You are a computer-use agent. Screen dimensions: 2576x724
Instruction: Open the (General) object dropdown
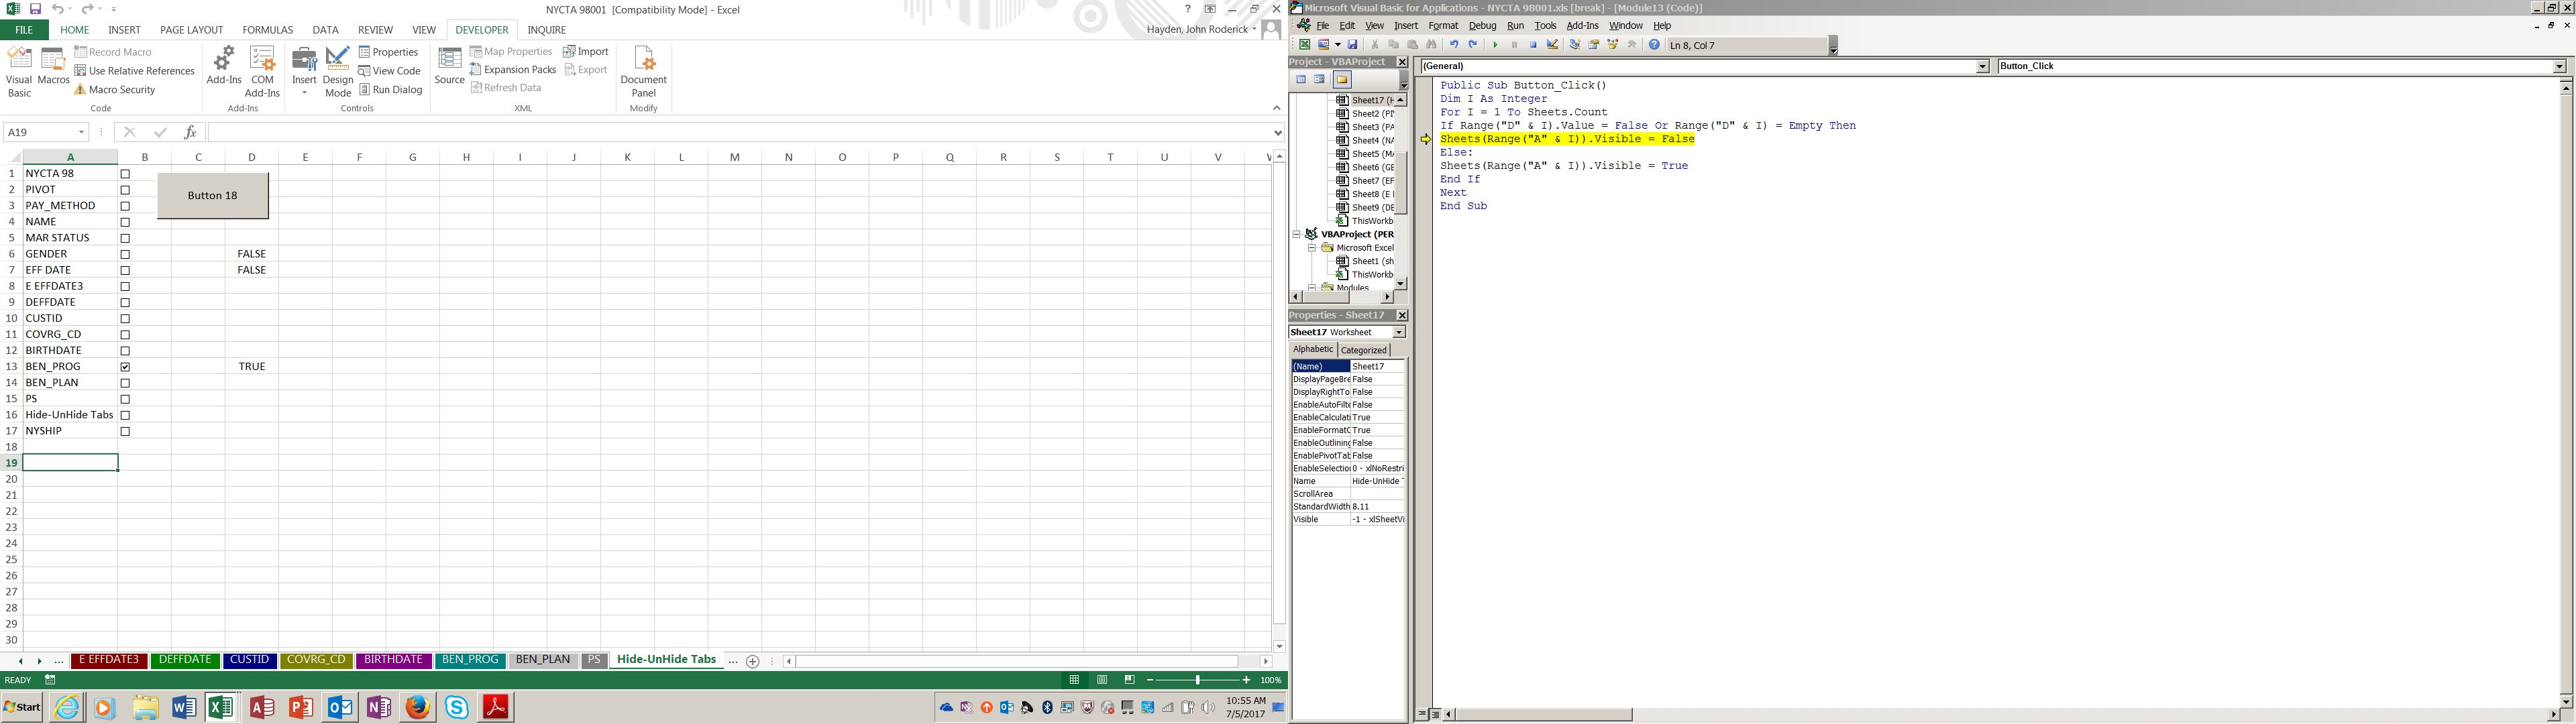click(1982, 66)
